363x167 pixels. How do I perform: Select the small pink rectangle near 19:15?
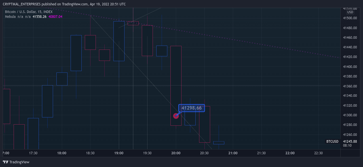pos(133,23)
